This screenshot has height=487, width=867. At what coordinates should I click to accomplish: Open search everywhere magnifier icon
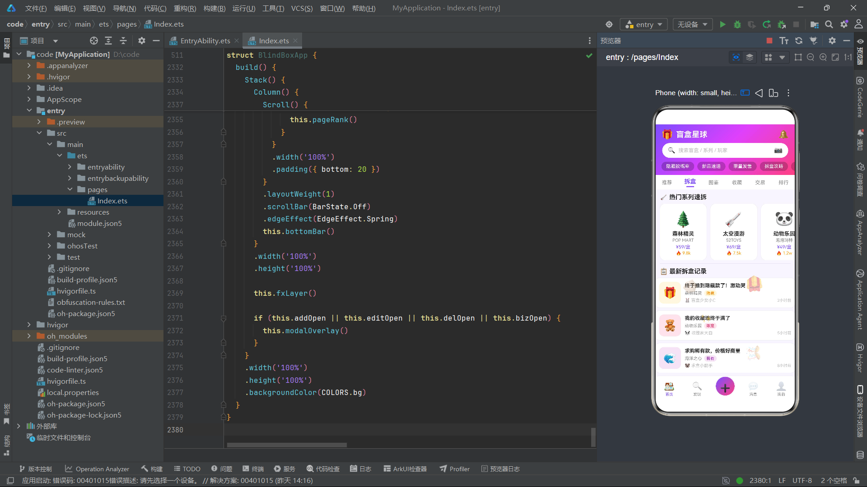pos(829,24)
